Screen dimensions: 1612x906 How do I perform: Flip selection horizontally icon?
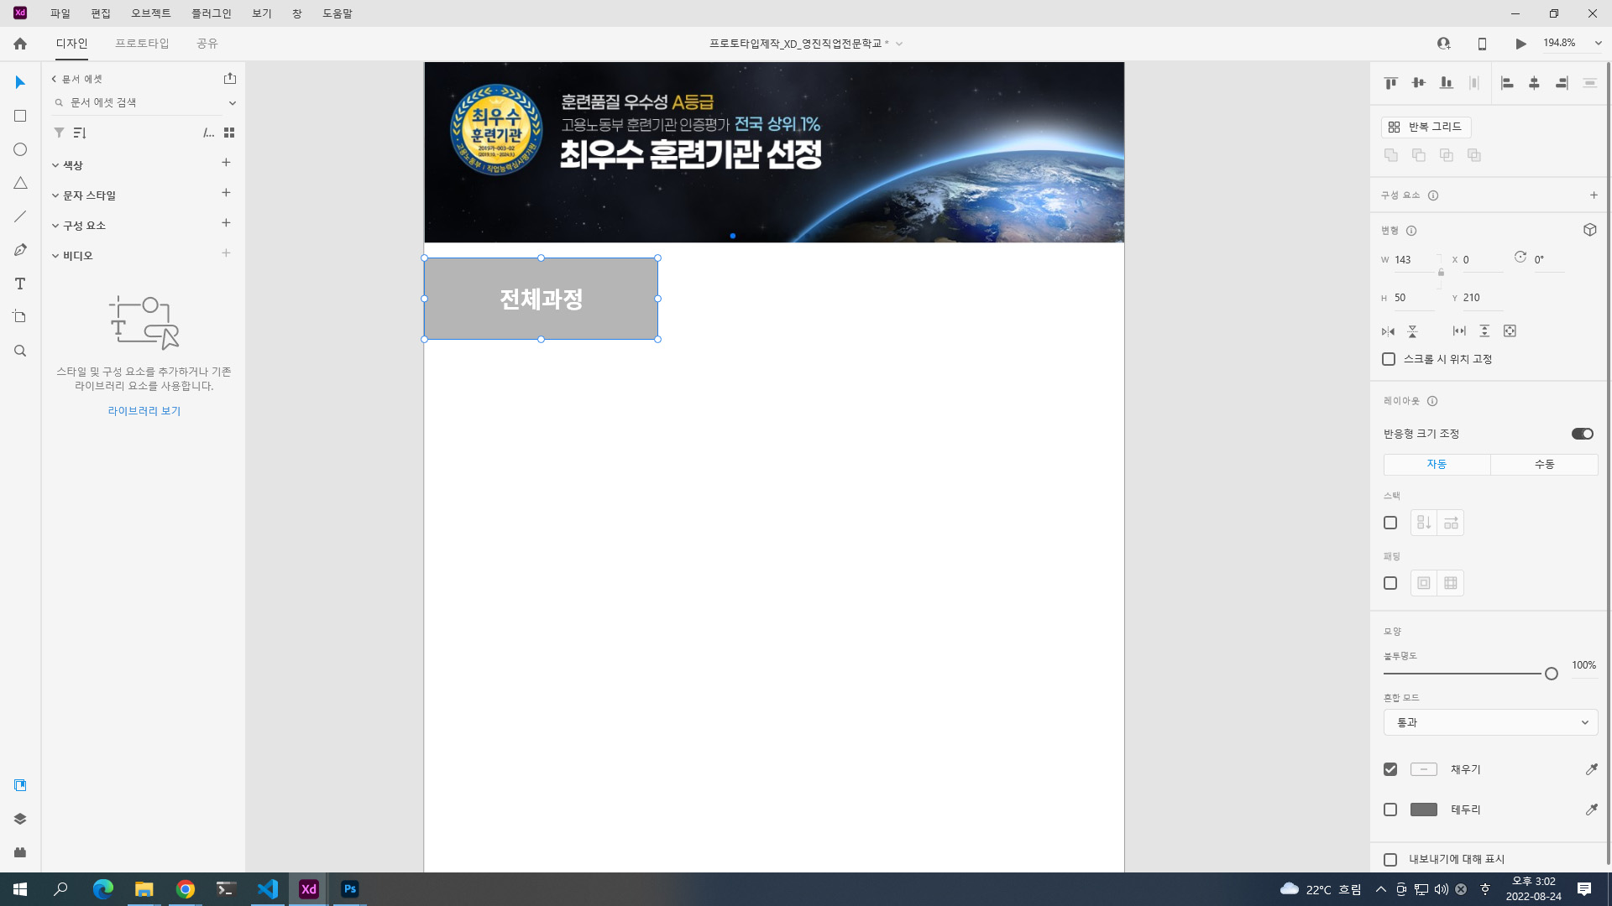click(1388, 331)
